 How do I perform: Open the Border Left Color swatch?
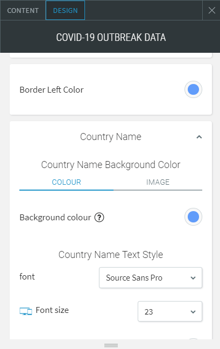point(193,89)
